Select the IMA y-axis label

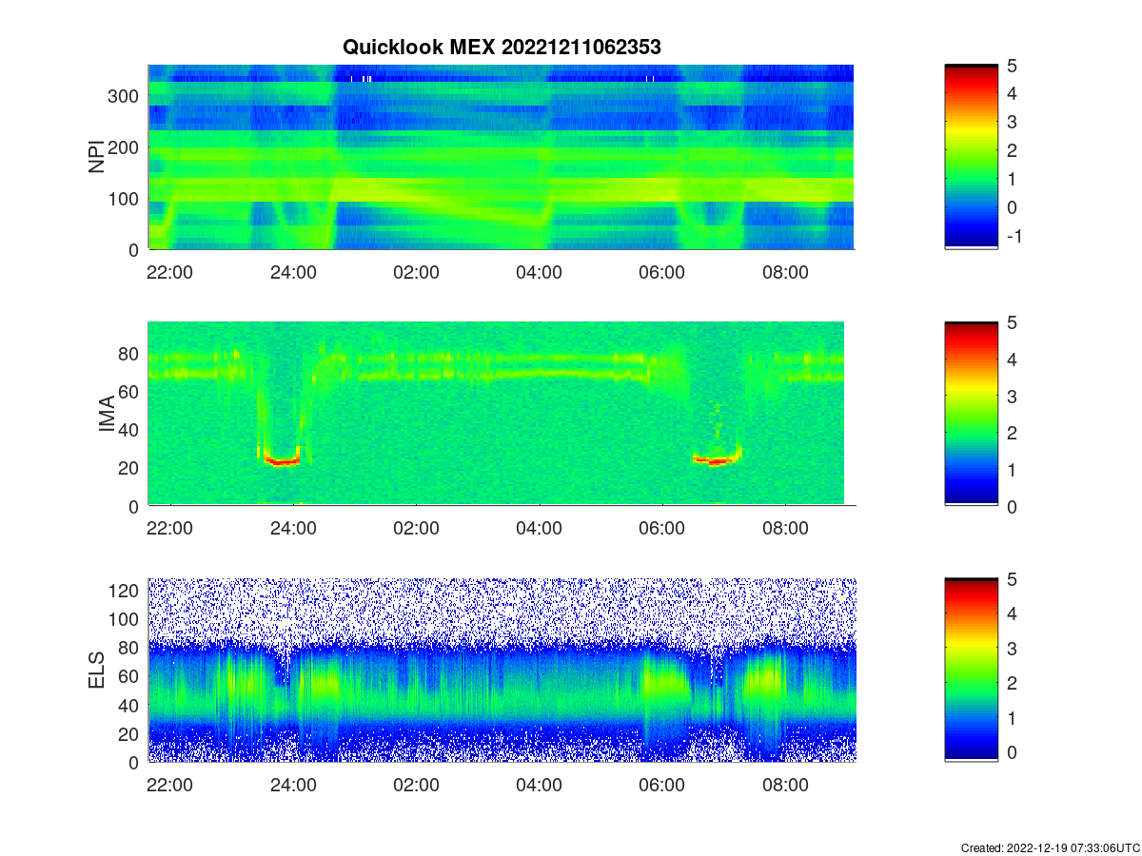click(x=108, y=415)
